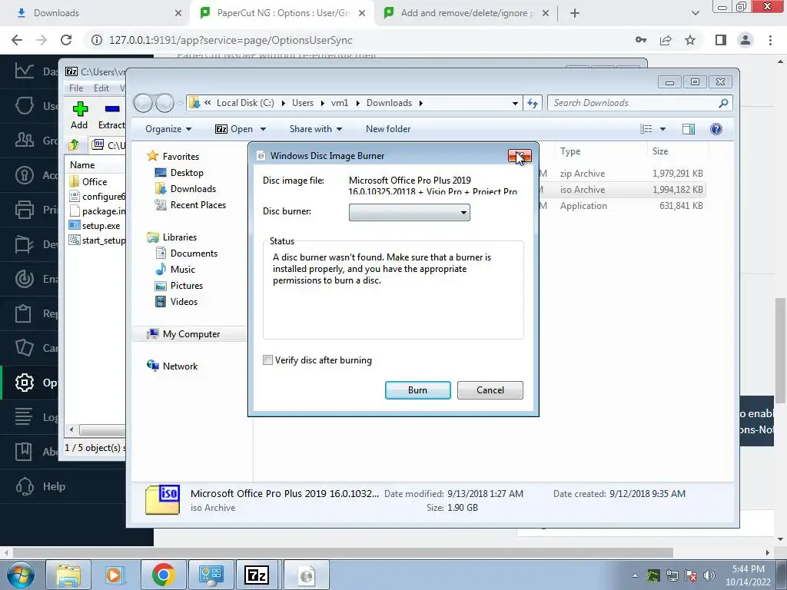The width and height of the screenshot is (787, 590).
Task: Select Pictures library
Action: pyautogui.click(x=186, y=286)
